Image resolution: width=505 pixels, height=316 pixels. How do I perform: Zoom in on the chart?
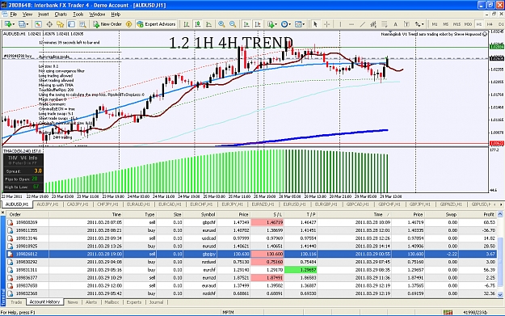click(221, 24)
